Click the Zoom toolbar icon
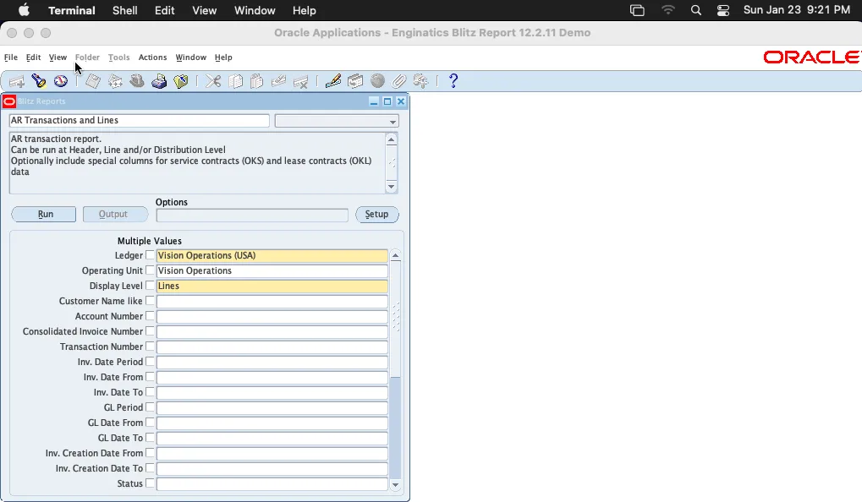Screen dimensions: 862x502 355,81
